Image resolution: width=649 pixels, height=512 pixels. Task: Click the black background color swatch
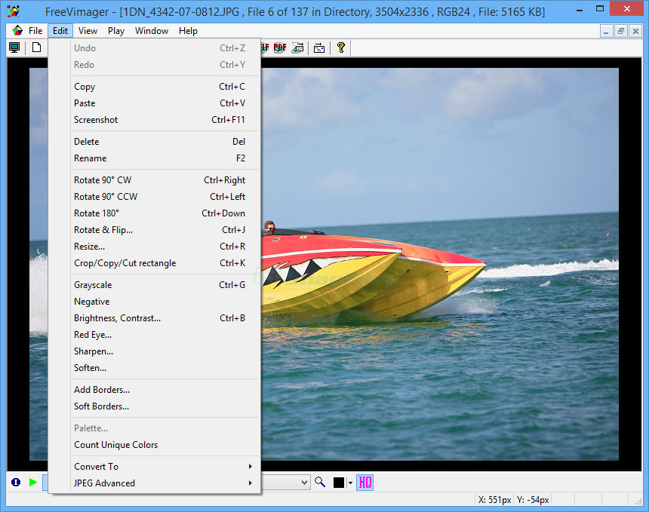coord(339,483)
